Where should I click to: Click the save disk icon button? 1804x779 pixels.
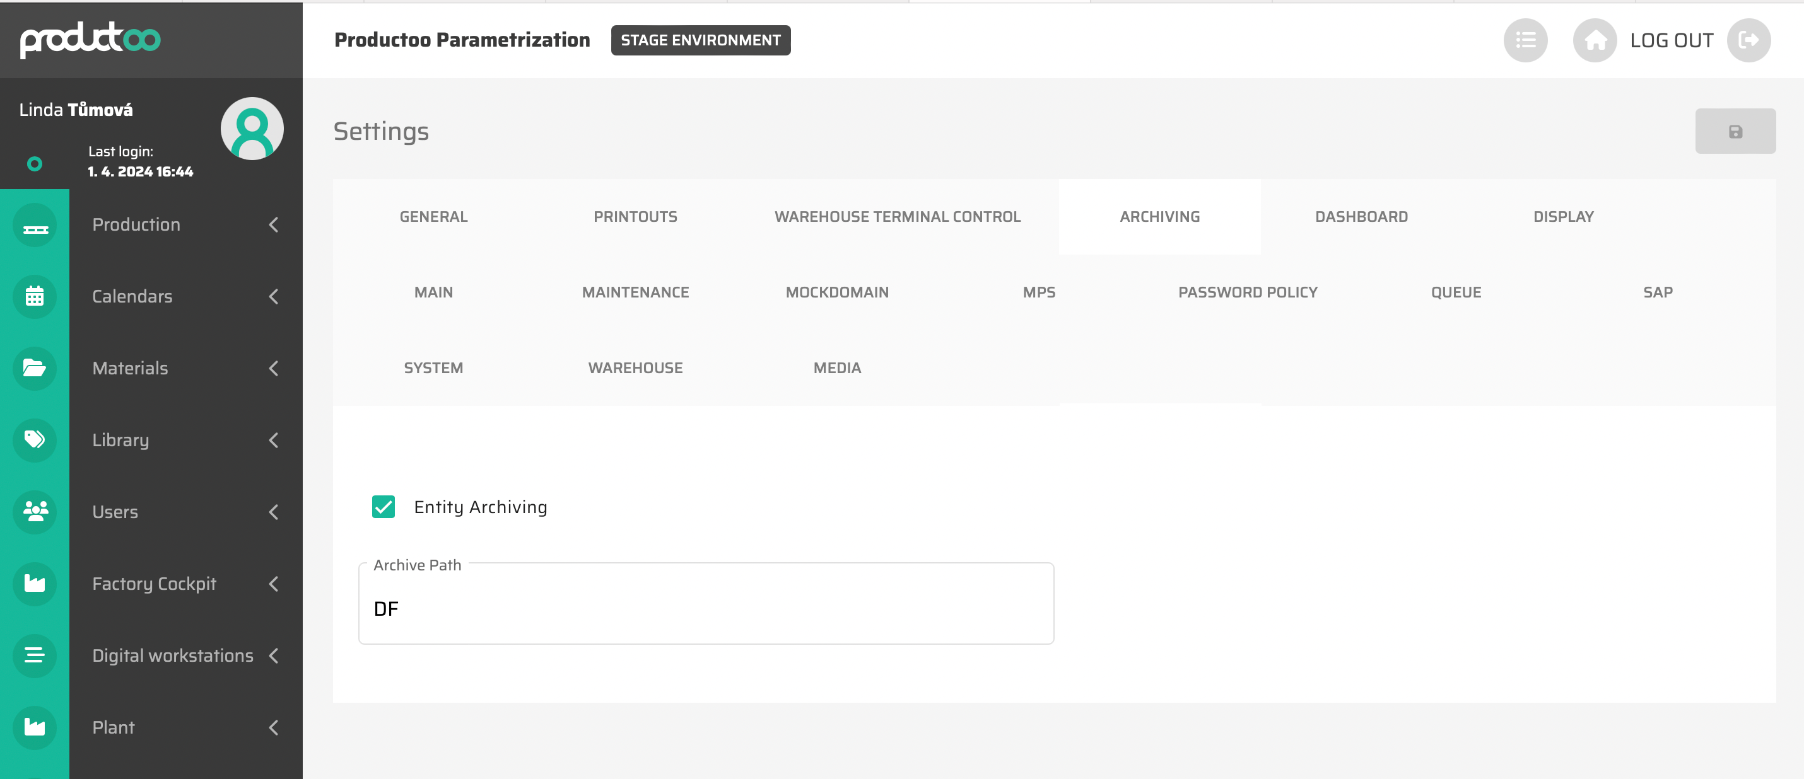click(1734, 131)
